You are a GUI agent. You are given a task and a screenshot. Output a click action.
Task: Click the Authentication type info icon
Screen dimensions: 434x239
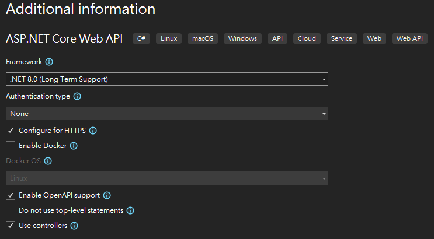tap(77, 96)
